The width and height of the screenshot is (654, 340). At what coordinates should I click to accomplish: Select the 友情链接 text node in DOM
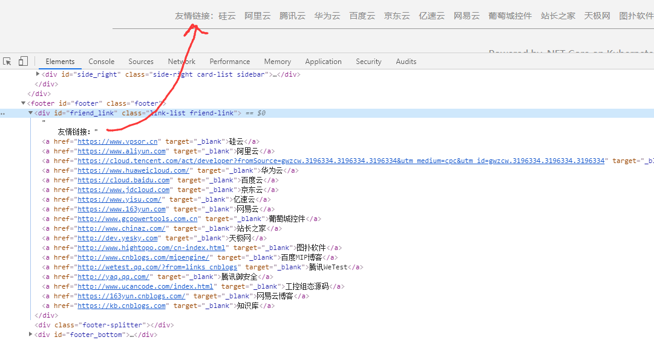tap(77, 132)
